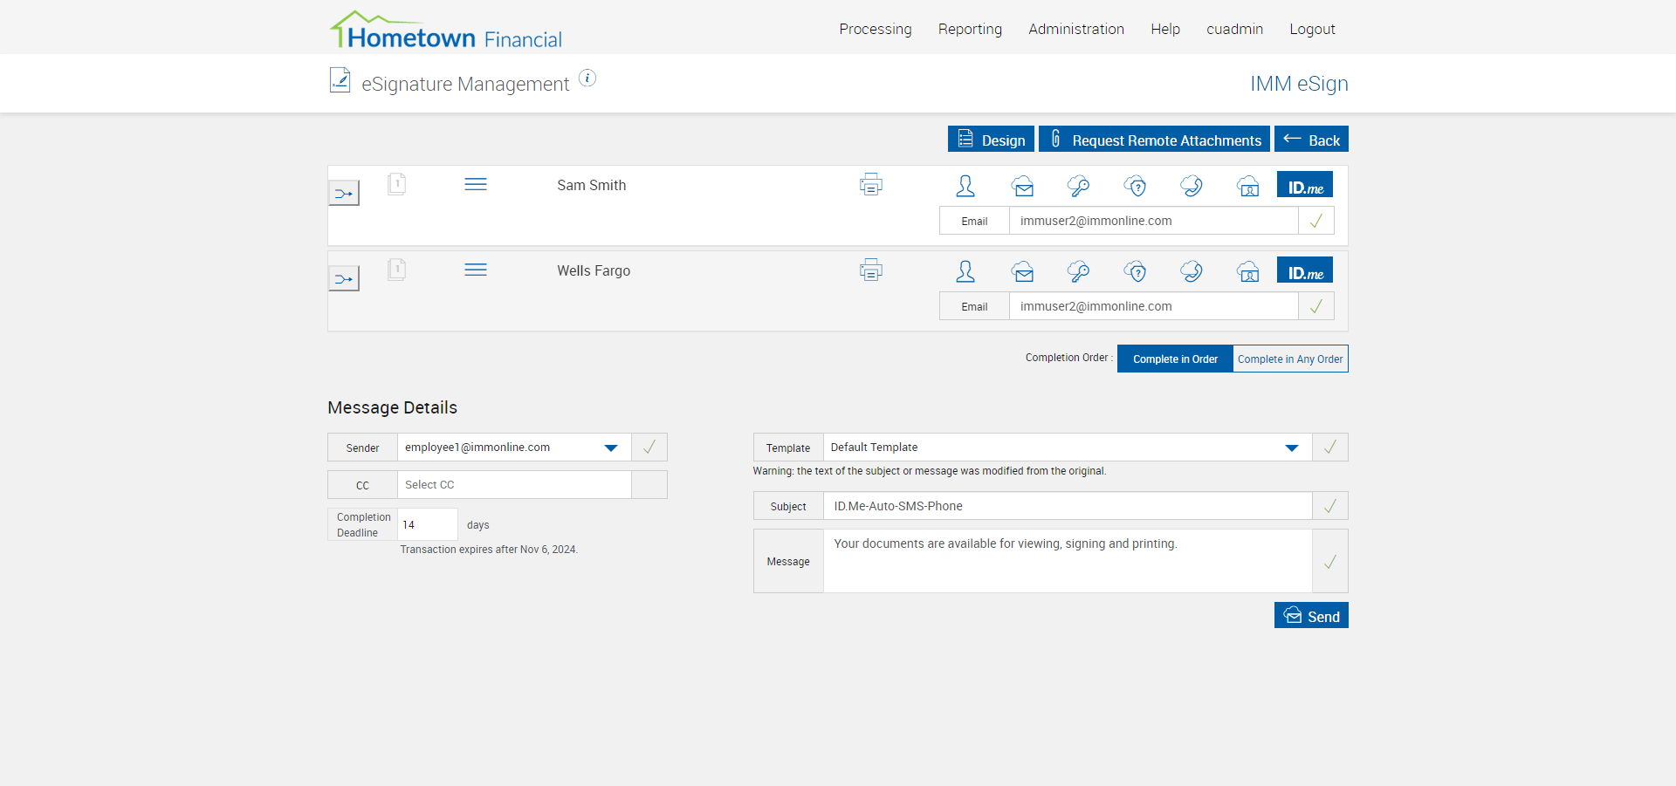Click Sam Smith's email input field

[x=1153, y=221]
